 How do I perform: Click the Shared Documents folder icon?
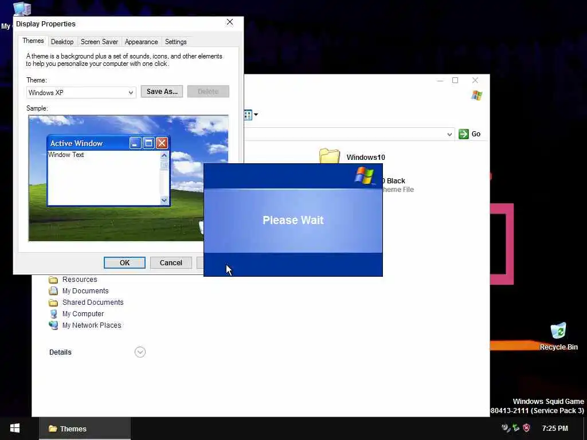pyautogui.click(x=53, y=302)
